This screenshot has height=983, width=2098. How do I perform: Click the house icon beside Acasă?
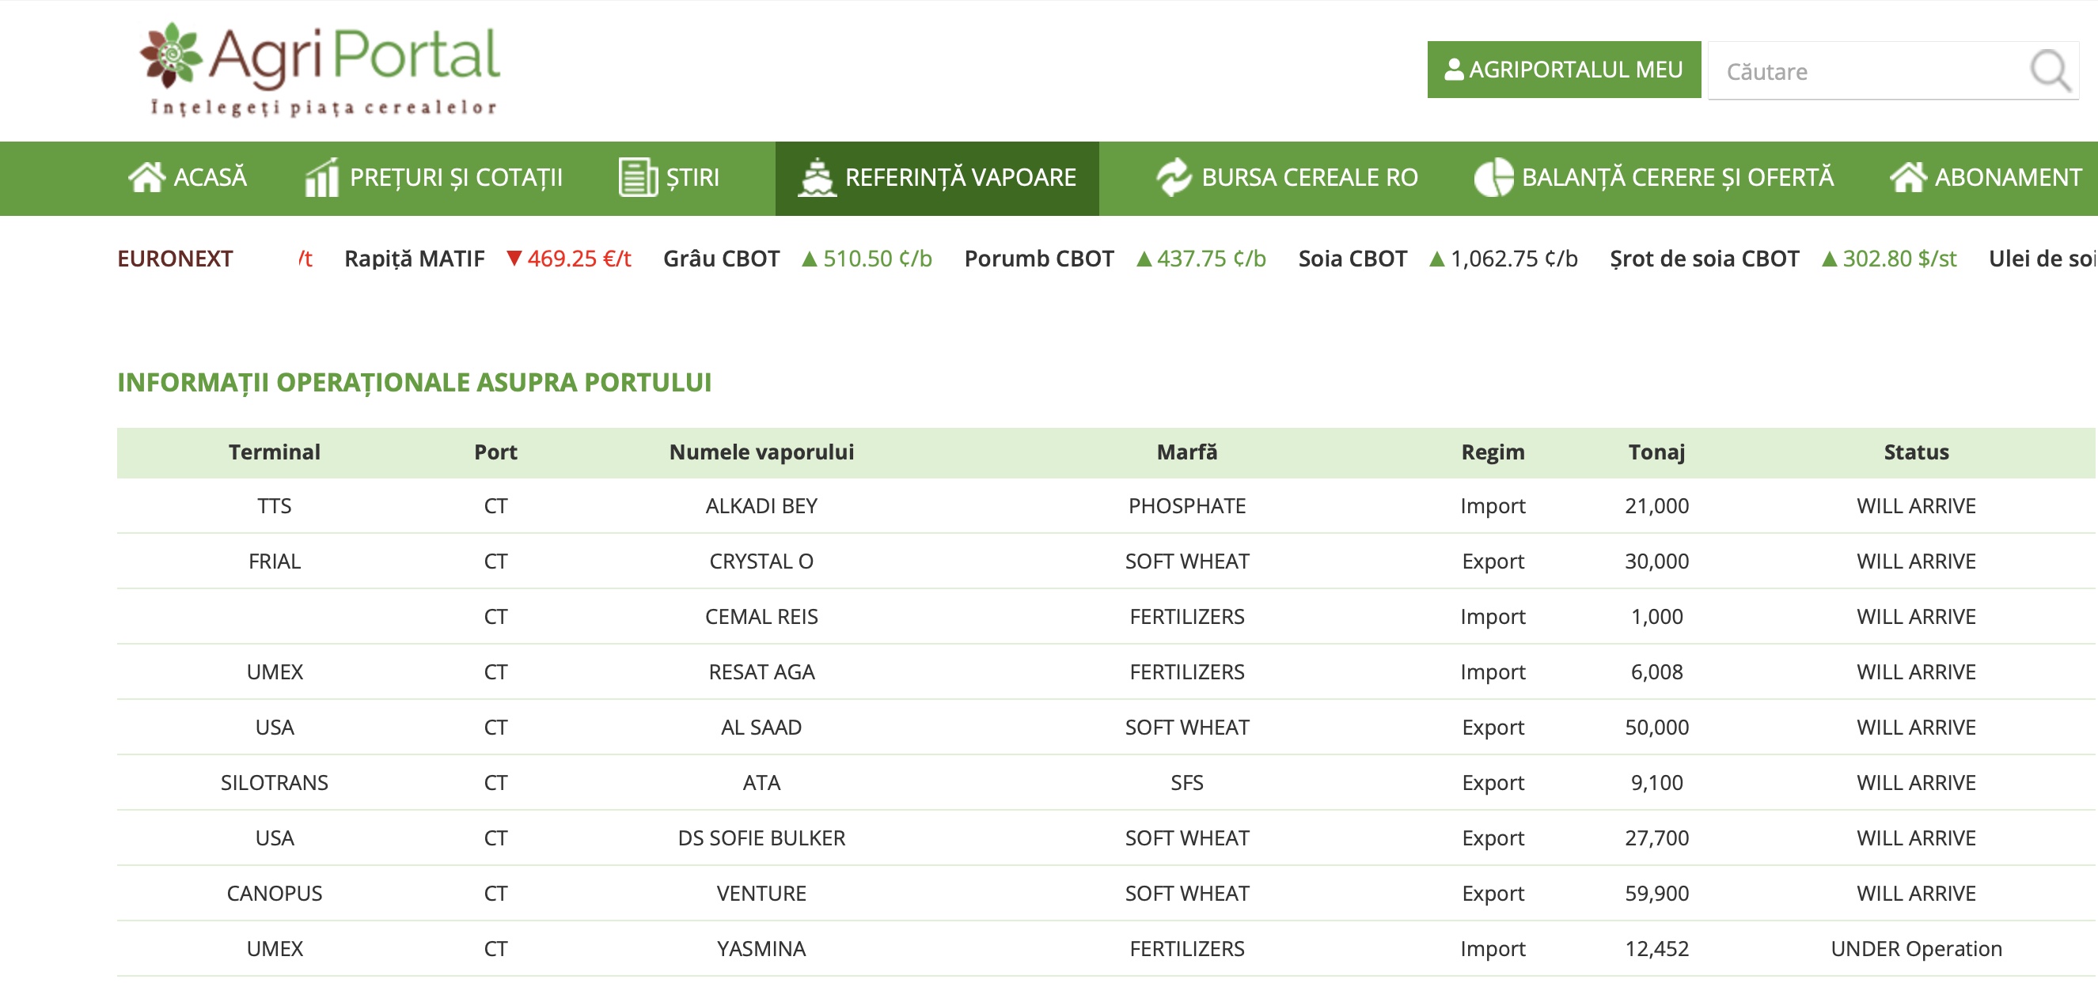(146, 177)
